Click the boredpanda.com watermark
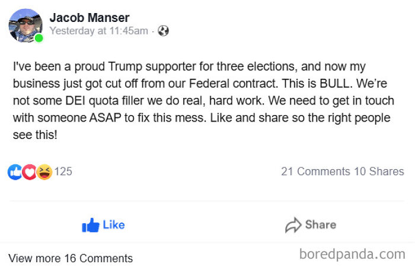Screen dimensions: 415x267 (x=352, y=255)
